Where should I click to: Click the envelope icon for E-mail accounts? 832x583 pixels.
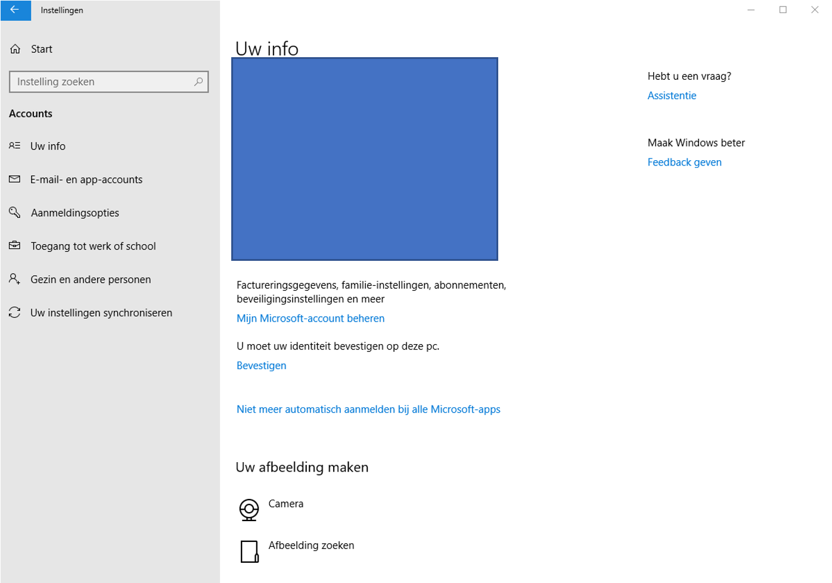[x=15, y=179]
